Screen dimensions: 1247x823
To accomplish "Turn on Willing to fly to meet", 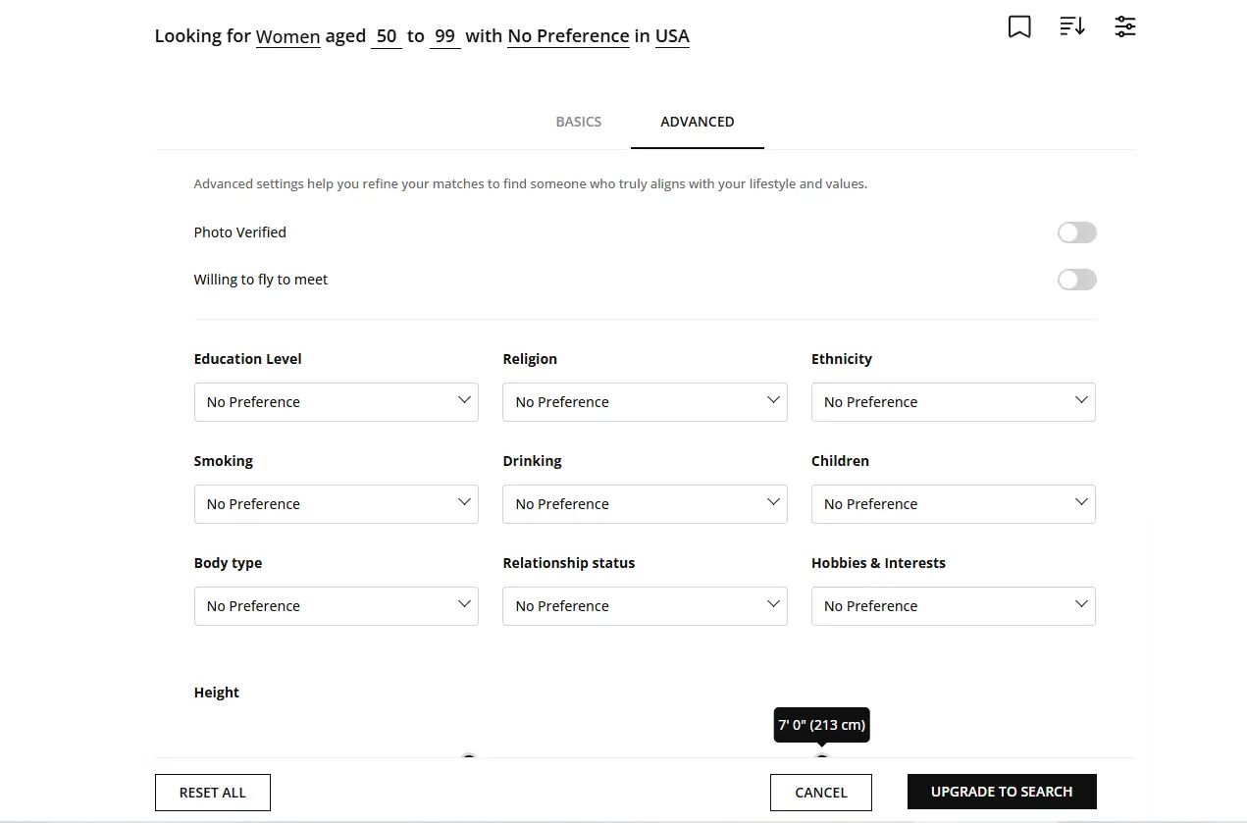I will (x=1077, y=280).
